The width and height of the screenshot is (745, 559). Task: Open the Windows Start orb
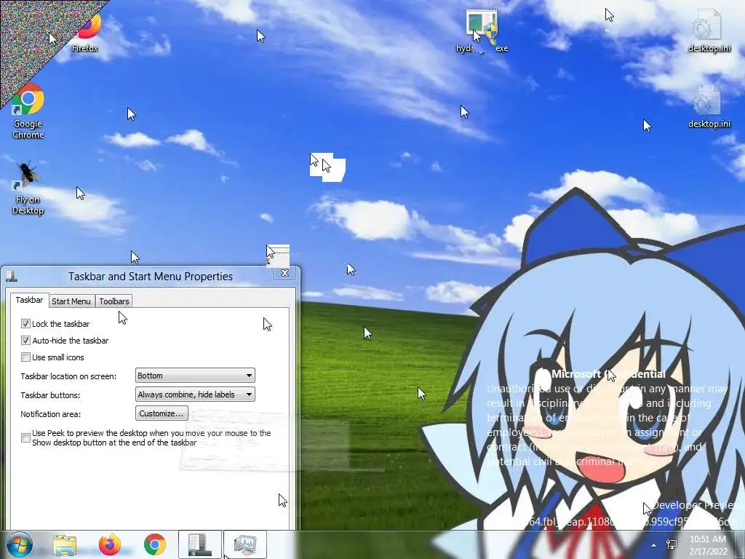(19, 544)
